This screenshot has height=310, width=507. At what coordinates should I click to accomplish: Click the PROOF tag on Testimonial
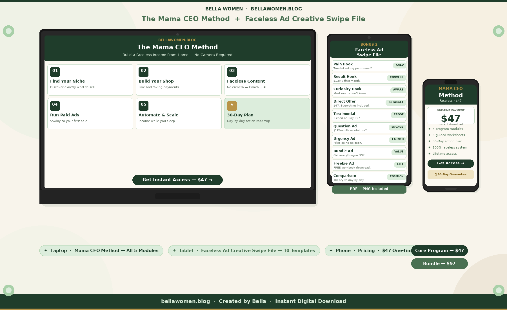pos(398,114)
